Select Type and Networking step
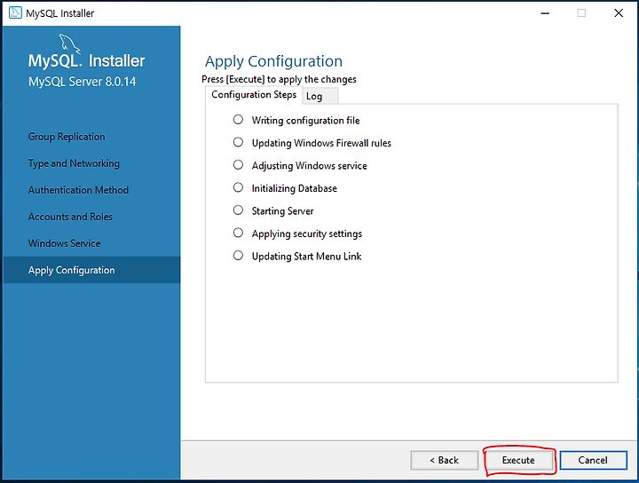The width and height of the screenshot is (639, 483). [x=74, y=163]
